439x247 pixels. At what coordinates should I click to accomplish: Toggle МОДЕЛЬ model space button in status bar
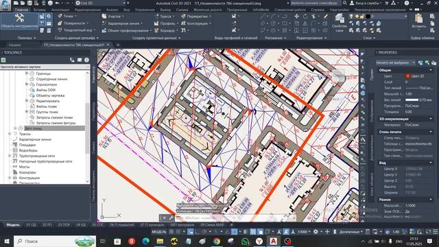click(x=159, y=232)
